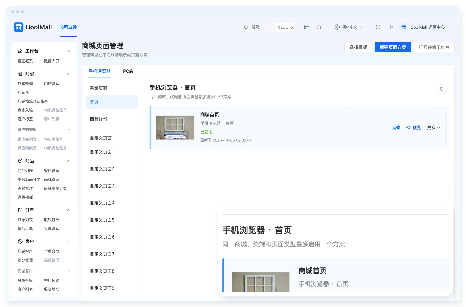Open 积分管理 in sidebar
The height and width of the screenshot is (307, 466).
tap(25, 260)
